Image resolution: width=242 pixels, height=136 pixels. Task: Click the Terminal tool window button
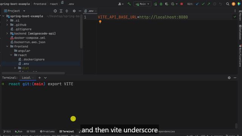tap(67, 131)
